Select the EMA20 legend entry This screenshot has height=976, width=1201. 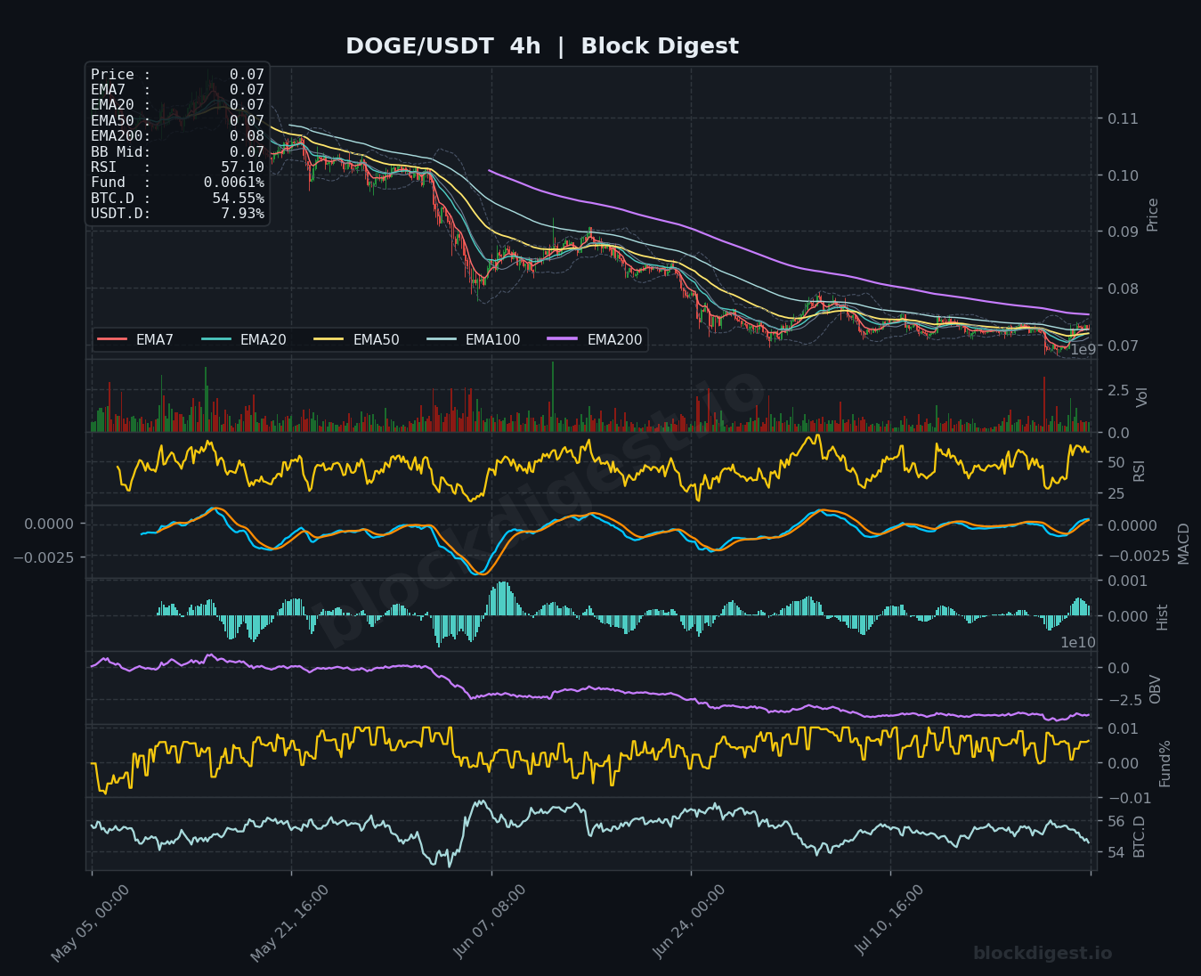pos(244,339)
